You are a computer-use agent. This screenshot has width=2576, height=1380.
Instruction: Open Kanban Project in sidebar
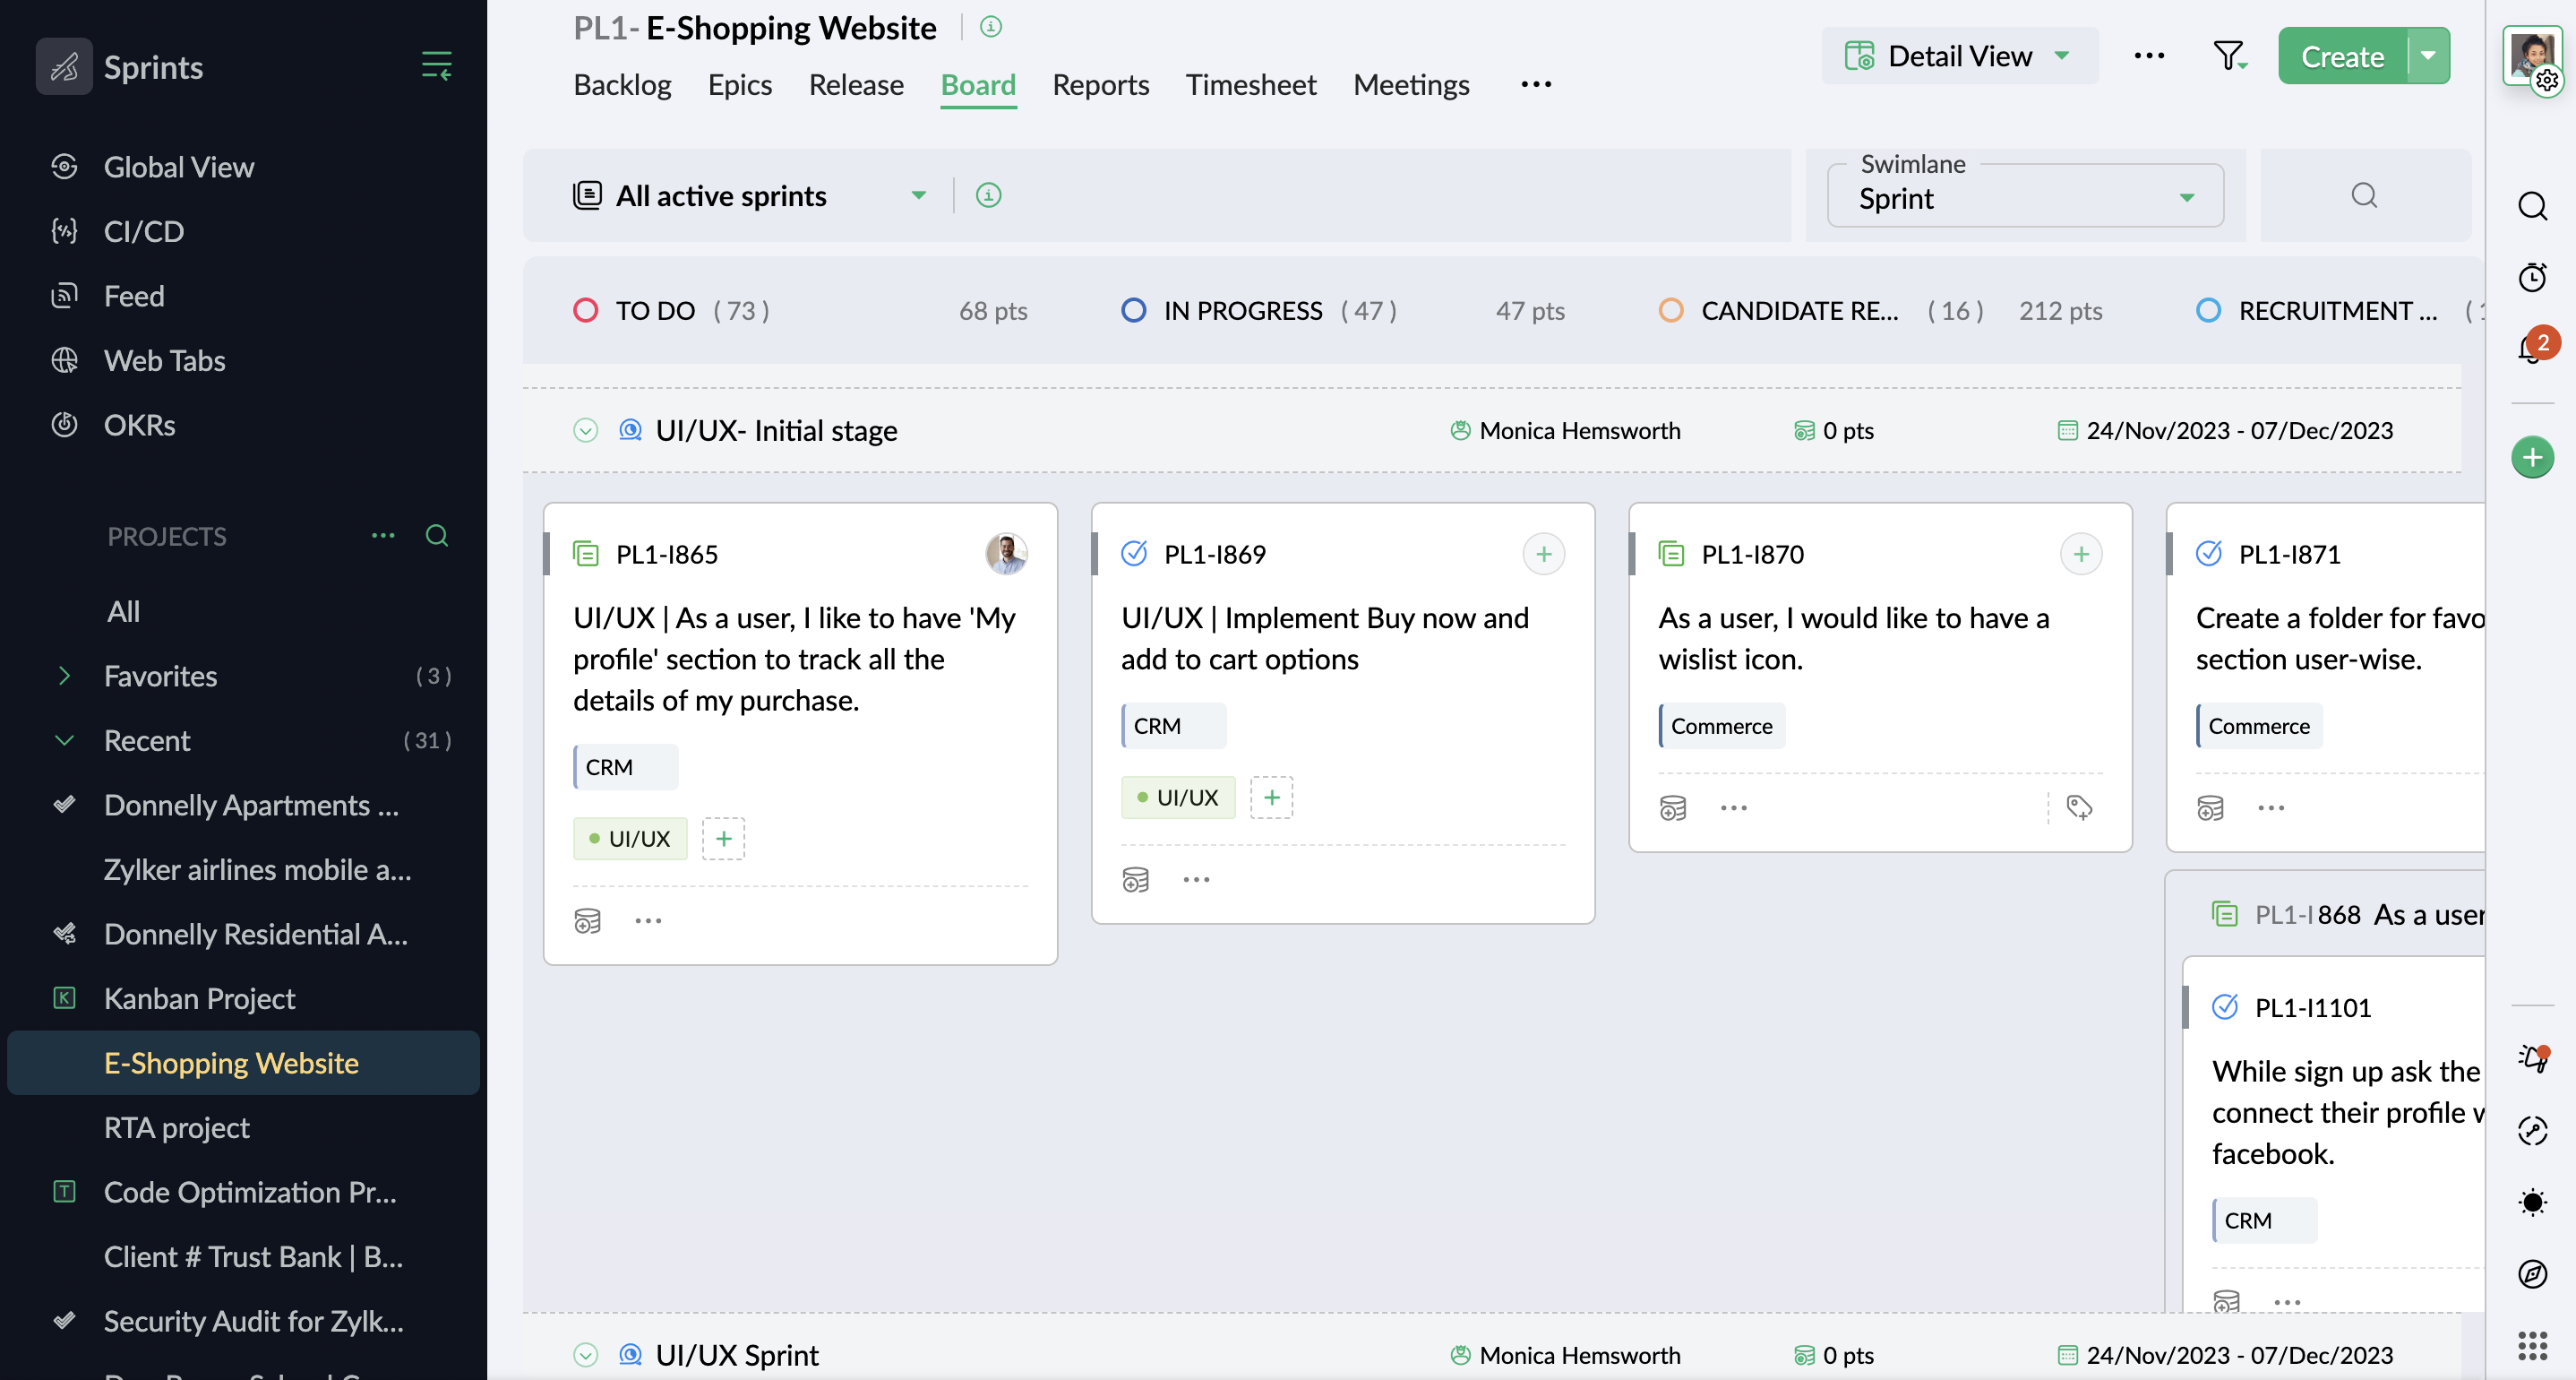(199, 997)
